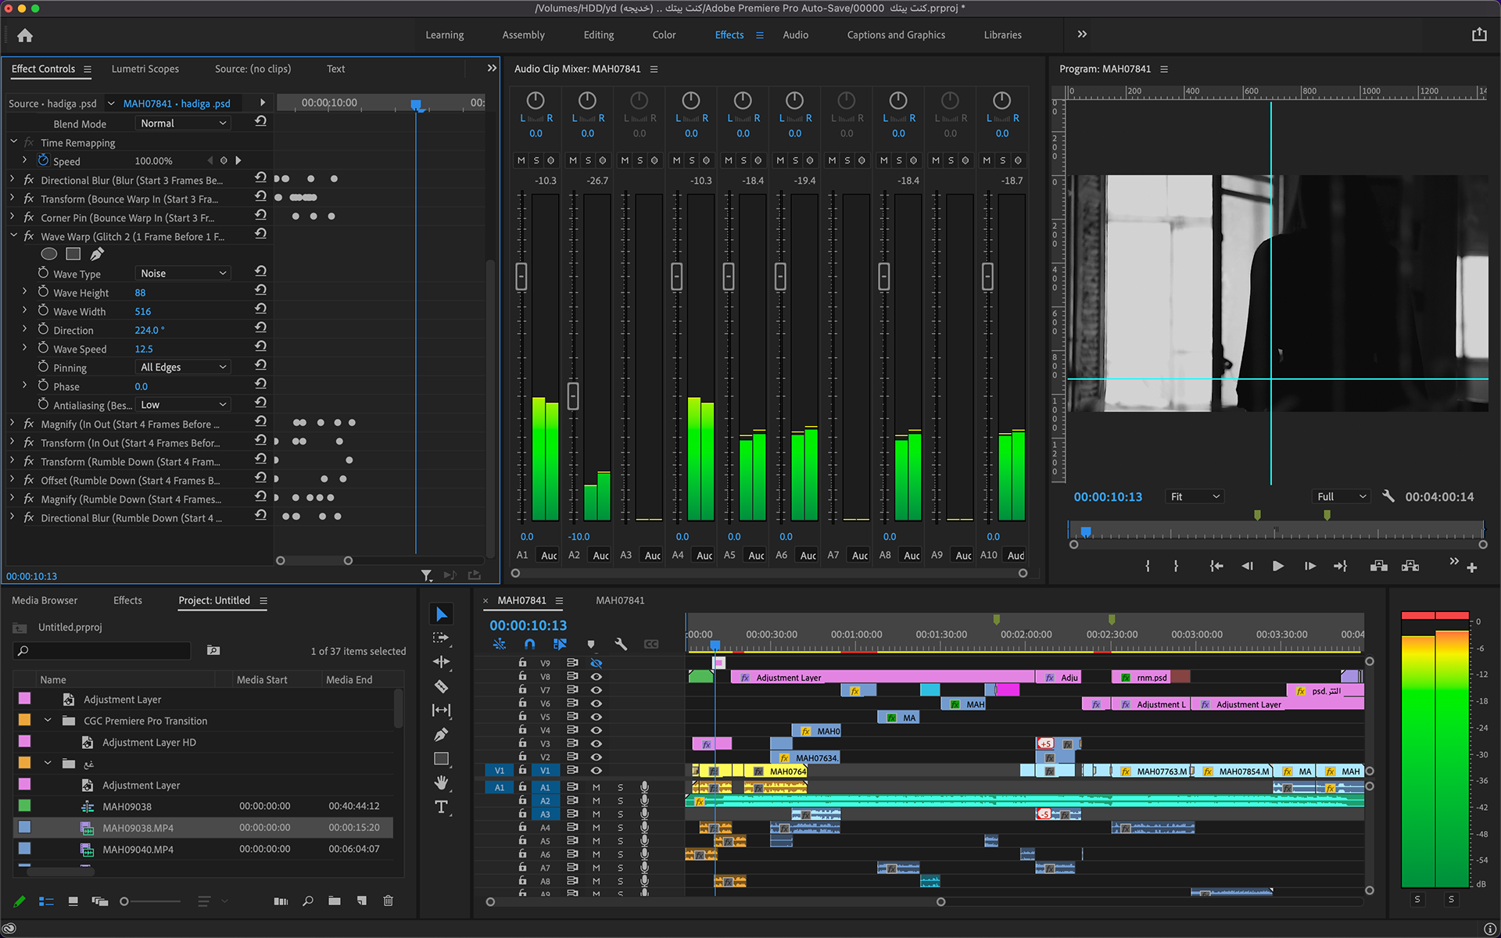Viewport: 1501px width, 938px height.
Task: Step forward one frame
Action: click(1309, 566)
